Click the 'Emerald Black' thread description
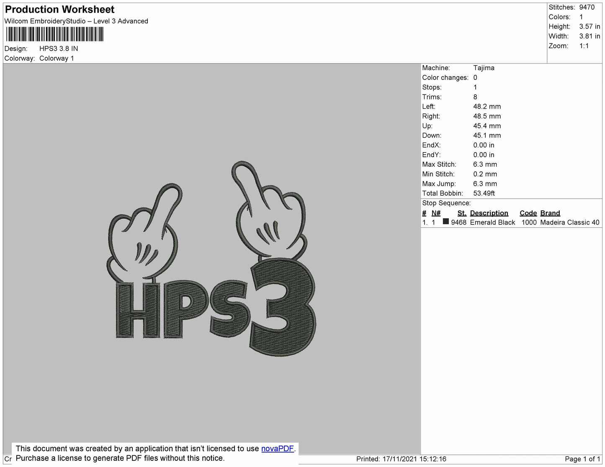This screenshot has height=467, width=605. (x=492, y=222)
